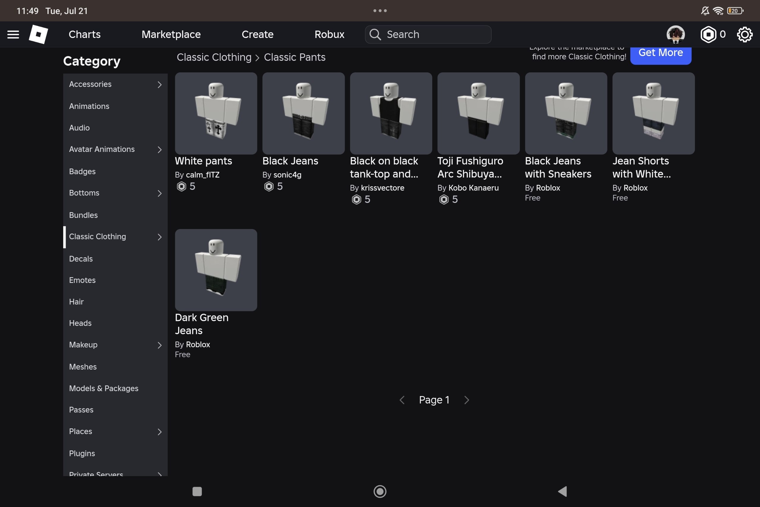Click the Page 1 indicator
The height and width of the screenshot is (507, 760).
[x=434, y=400]
